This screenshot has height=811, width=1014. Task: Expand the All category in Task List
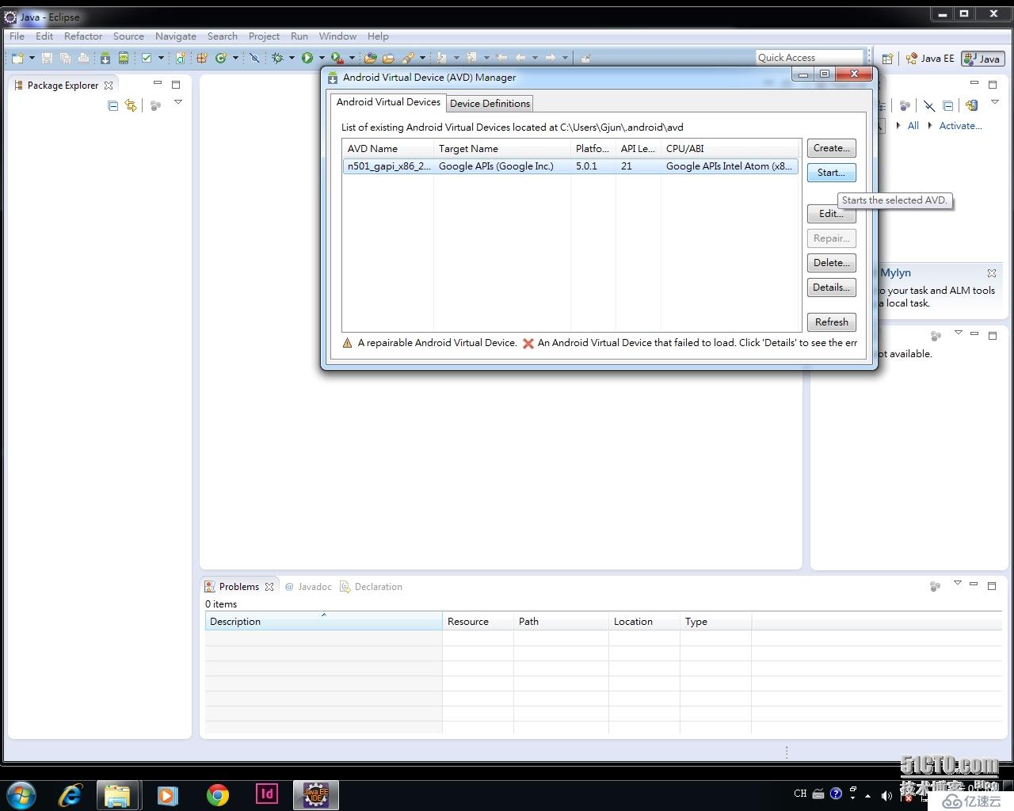click(898, 125)
